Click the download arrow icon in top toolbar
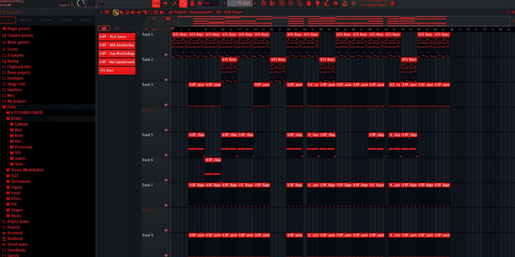The height and width of the screenshot is (257, 515). click(x=344, y=4)
